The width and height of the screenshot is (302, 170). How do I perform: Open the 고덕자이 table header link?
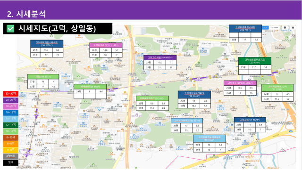250,120
